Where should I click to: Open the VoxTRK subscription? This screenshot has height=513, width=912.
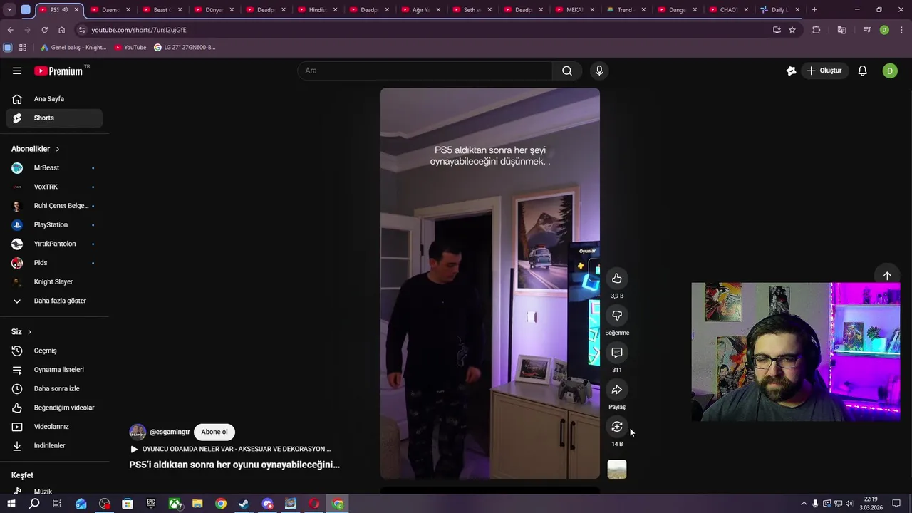tap(54, 187)
